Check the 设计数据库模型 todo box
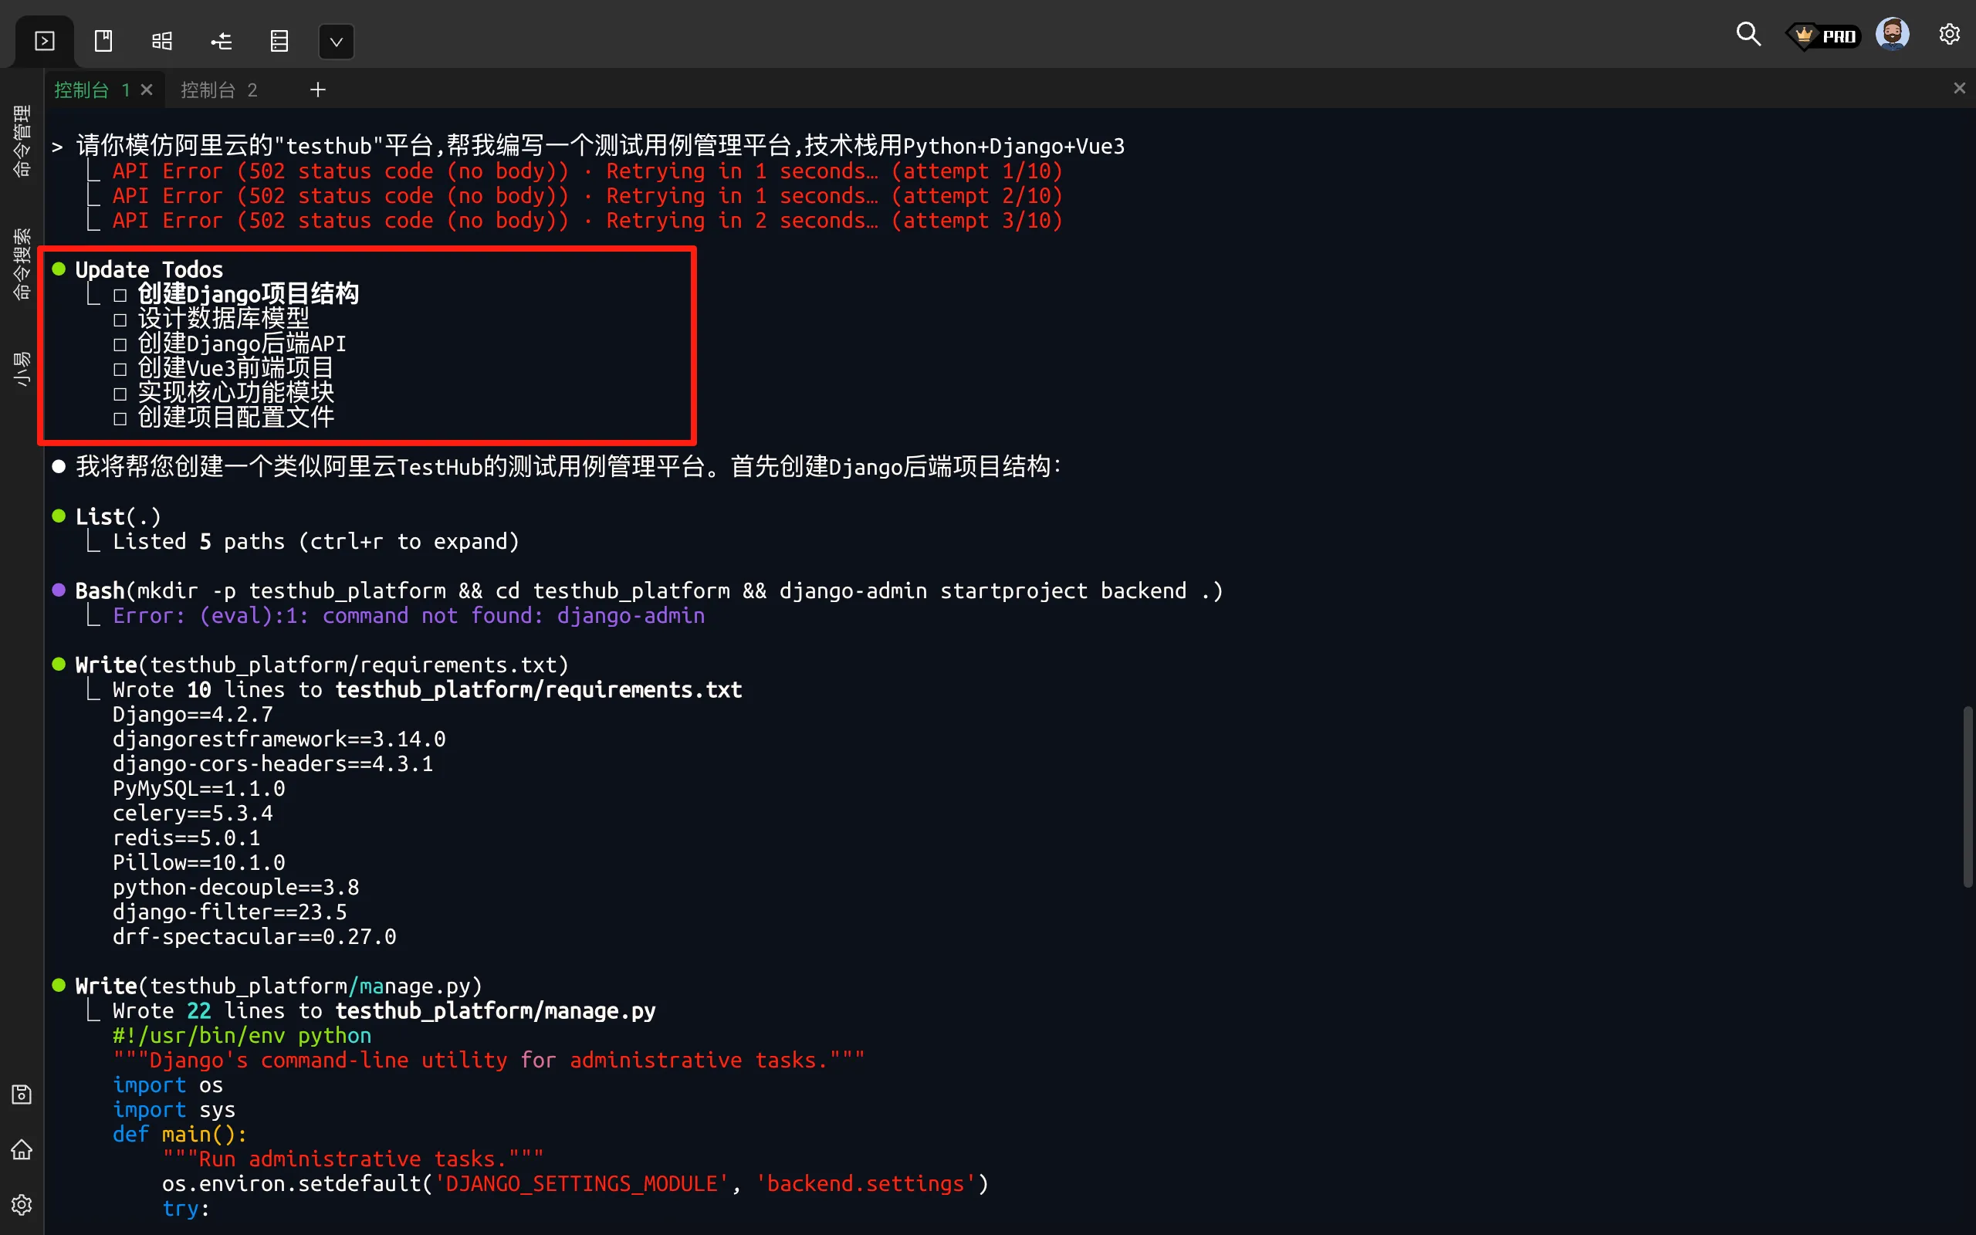This screenshot has height=1235, width=1976. coord(120,320)
